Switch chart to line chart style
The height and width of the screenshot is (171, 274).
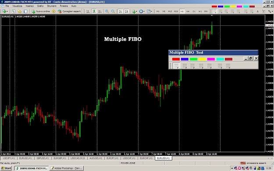[100, 11]
